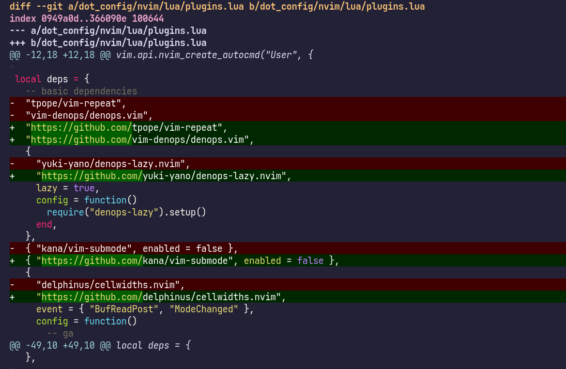
Task: Click 'false' in the added kana/vim-submode line
Action: (x=310, y=261)
